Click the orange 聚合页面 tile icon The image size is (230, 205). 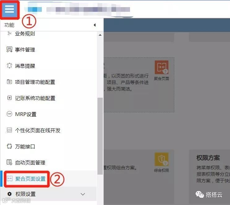162,67
